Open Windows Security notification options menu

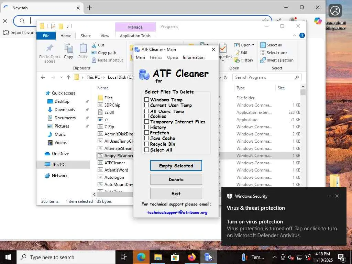[329, 196]
